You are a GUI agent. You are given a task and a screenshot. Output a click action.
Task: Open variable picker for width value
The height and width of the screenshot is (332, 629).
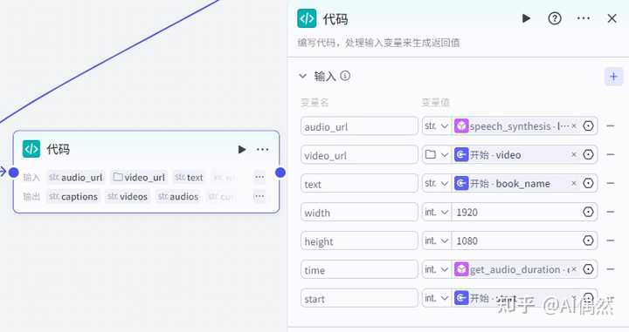[x=588, y=212]
